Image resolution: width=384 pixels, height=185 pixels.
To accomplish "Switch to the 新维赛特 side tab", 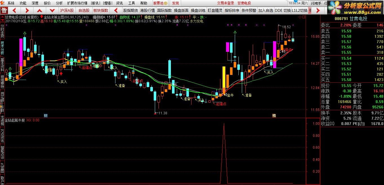I will point(2,82).
